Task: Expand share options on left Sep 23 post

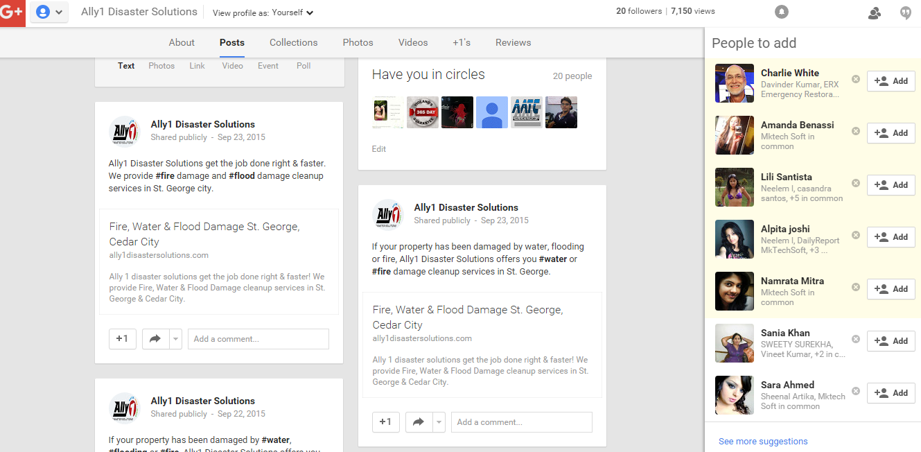Action: pyautogui.click(x=175, y=339)
